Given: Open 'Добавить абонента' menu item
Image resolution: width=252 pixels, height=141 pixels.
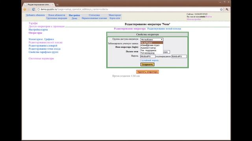Looking at the screenshot, I should click(35, 15).
